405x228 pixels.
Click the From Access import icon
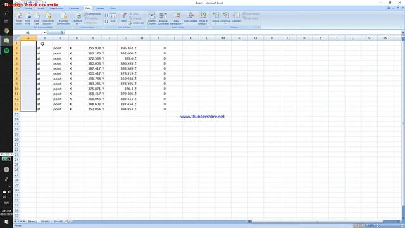[x=18, y=18]
